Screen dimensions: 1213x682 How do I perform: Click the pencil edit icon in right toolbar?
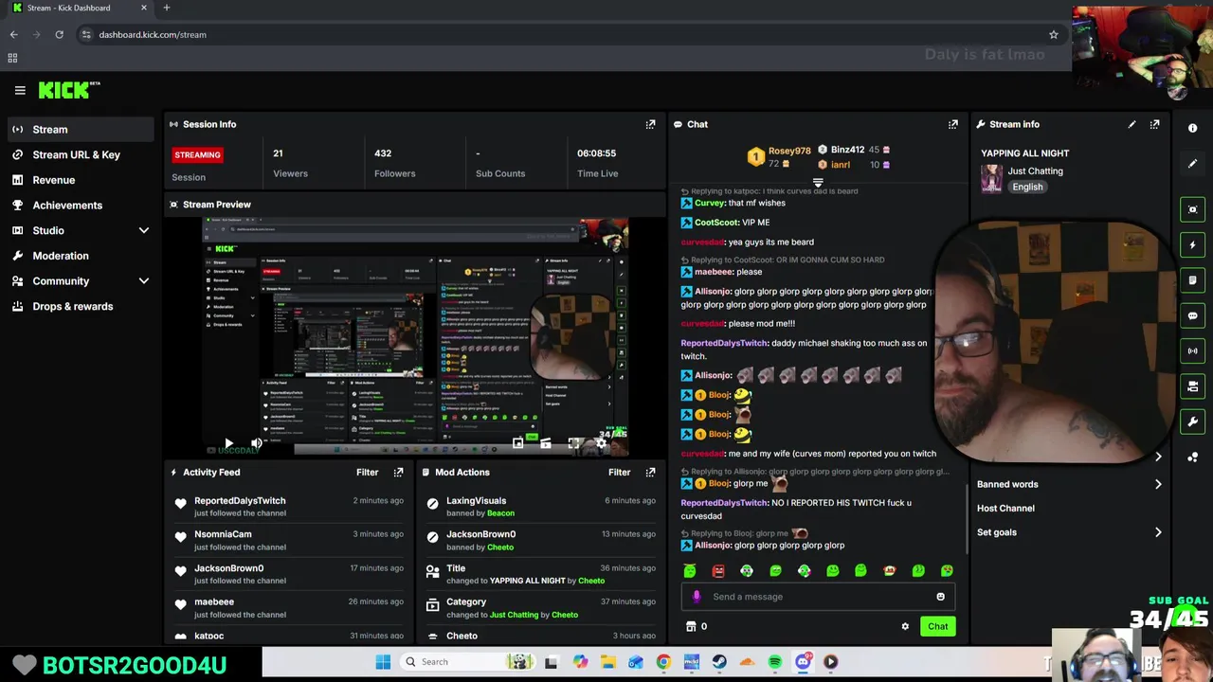click(x=1192, y=164)
